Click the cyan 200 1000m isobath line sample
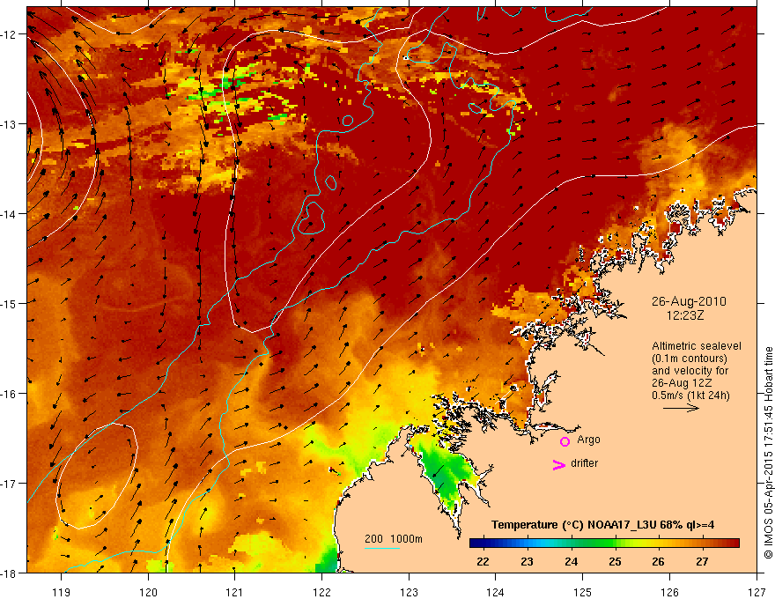The width and height of the screenshot is (775, 599). [x=382, y=548]
